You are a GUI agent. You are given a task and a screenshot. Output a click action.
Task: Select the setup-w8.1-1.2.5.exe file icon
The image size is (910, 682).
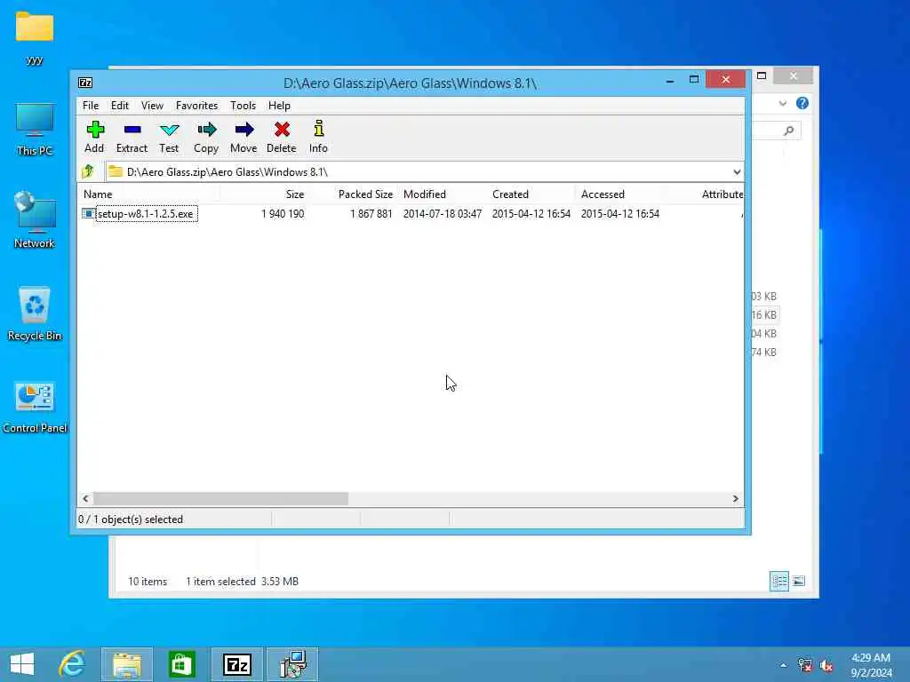click(x=88, y=213)
